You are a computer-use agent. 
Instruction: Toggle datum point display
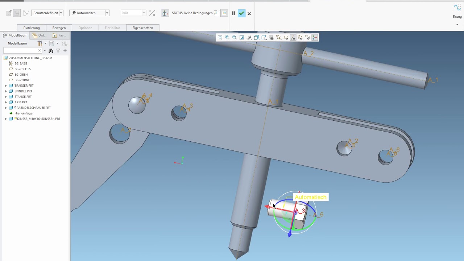[300, 37]
